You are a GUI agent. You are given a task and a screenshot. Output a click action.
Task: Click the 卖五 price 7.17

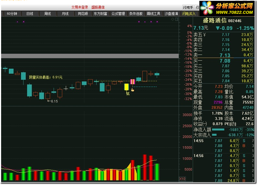click(225, 35)
